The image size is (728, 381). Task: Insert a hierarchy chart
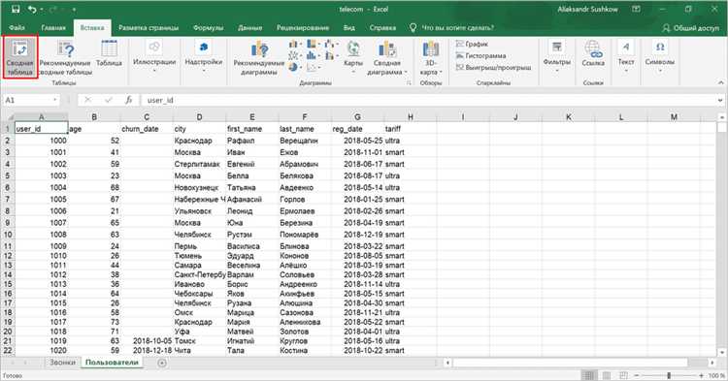pos(313,44)
